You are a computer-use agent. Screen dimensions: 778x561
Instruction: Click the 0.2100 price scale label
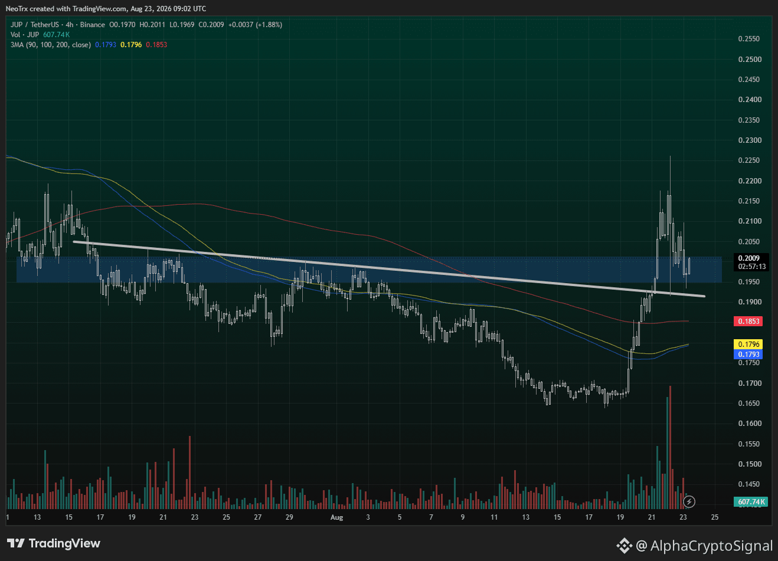[749, 221]
